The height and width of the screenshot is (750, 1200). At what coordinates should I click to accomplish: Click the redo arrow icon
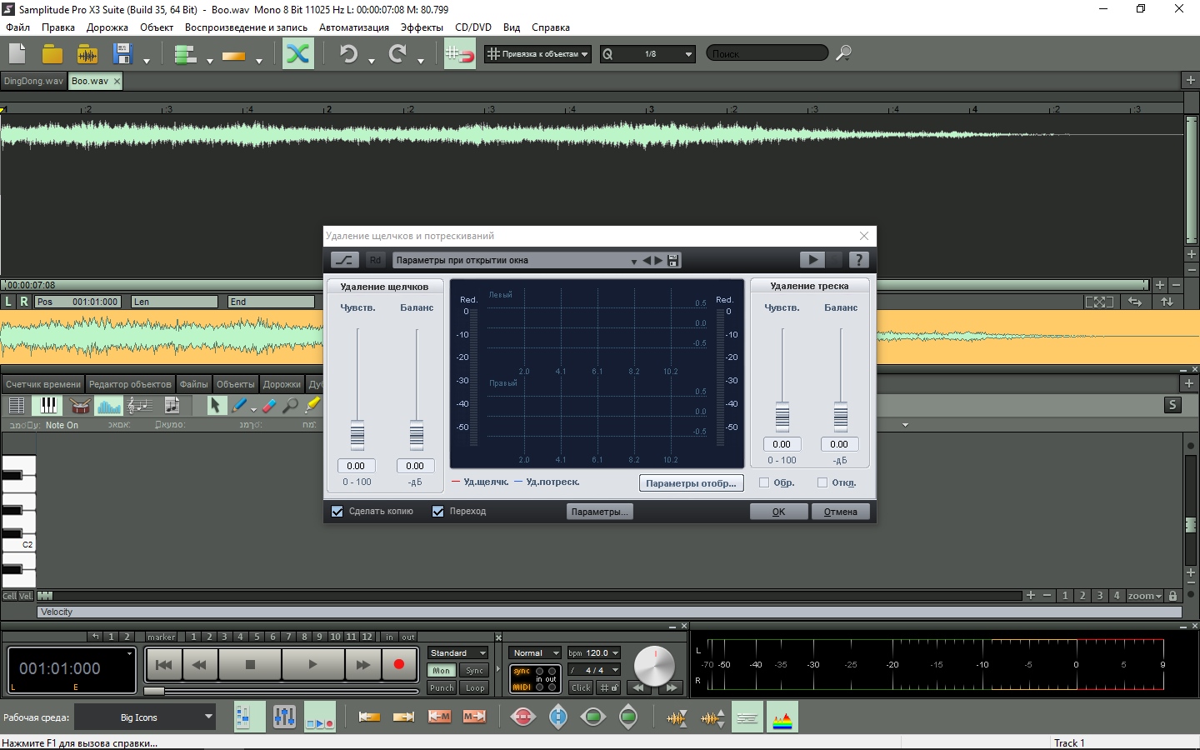tap(397, 54)
